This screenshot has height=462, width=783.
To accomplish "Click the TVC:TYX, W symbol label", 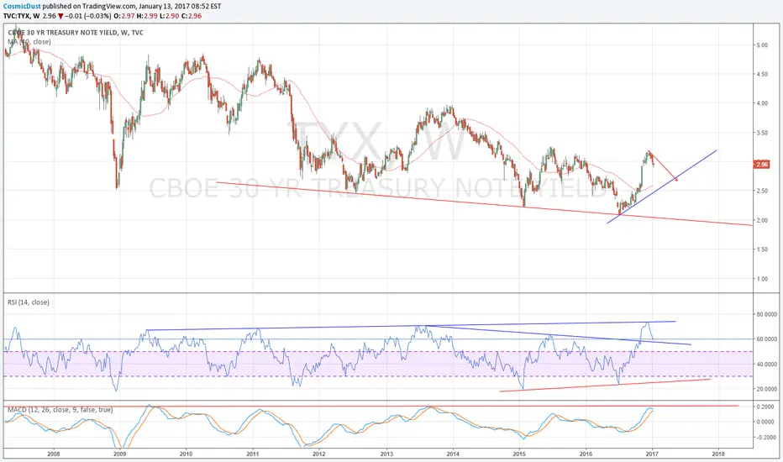I will click(x=22, y=16).
